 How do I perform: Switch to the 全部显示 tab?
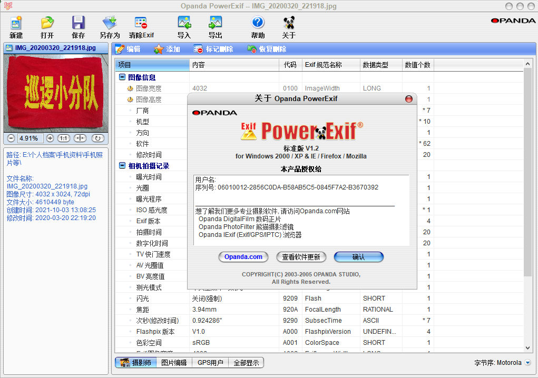247,363
